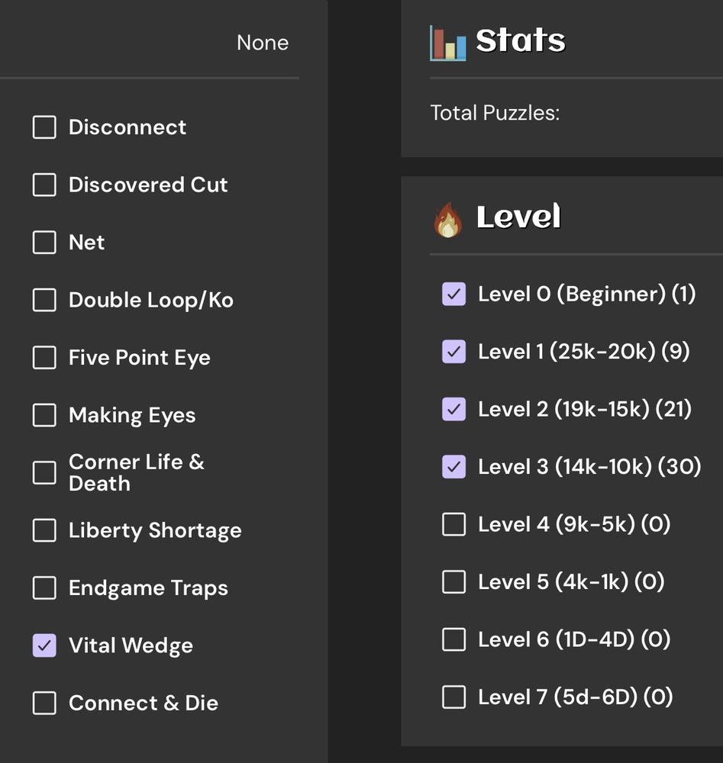The image size is (723, 763).
Task: Select the Double Loop/Ko checkbox
Action: [x=44, y=300]
